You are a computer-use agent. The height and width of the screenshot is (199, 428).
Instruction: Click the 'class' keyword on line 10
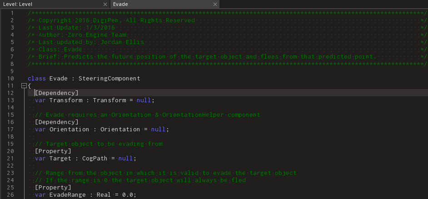pyautogui.click(x=37, y=79)
